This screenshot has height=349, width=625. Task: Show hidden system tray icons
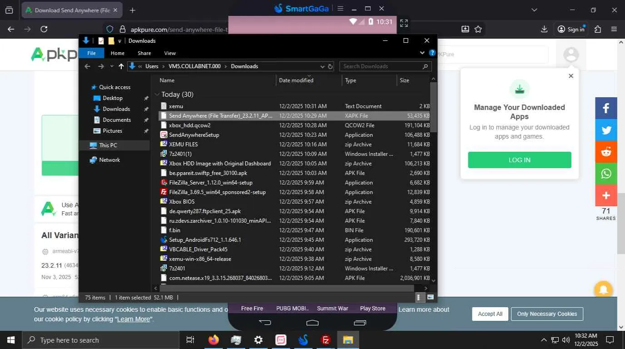tap(544, 340)
